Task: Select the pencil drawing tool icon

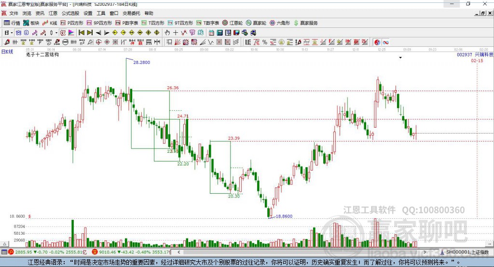Action: pyautogui.click(x=7, y=42)
